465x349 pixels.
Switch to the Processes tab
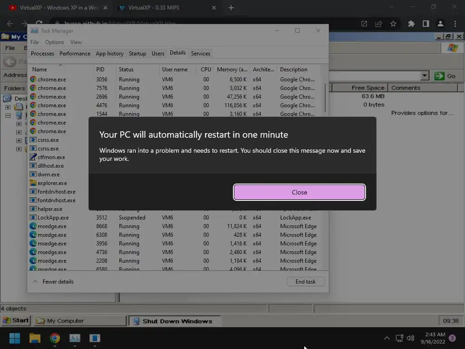(x=42, y=54)
